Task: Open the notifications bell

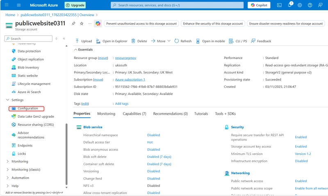Action: pos(289,5)
